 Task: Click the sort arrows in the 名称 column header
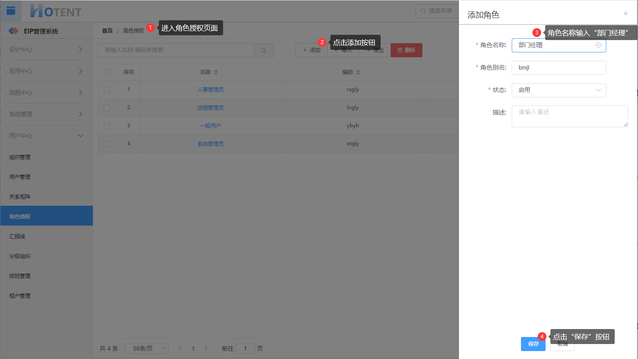click(216, 72)
